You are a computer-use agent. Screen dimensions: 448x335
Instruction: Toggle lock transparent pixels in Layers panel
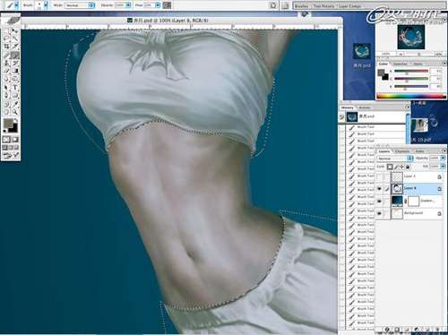click(390, 167)
